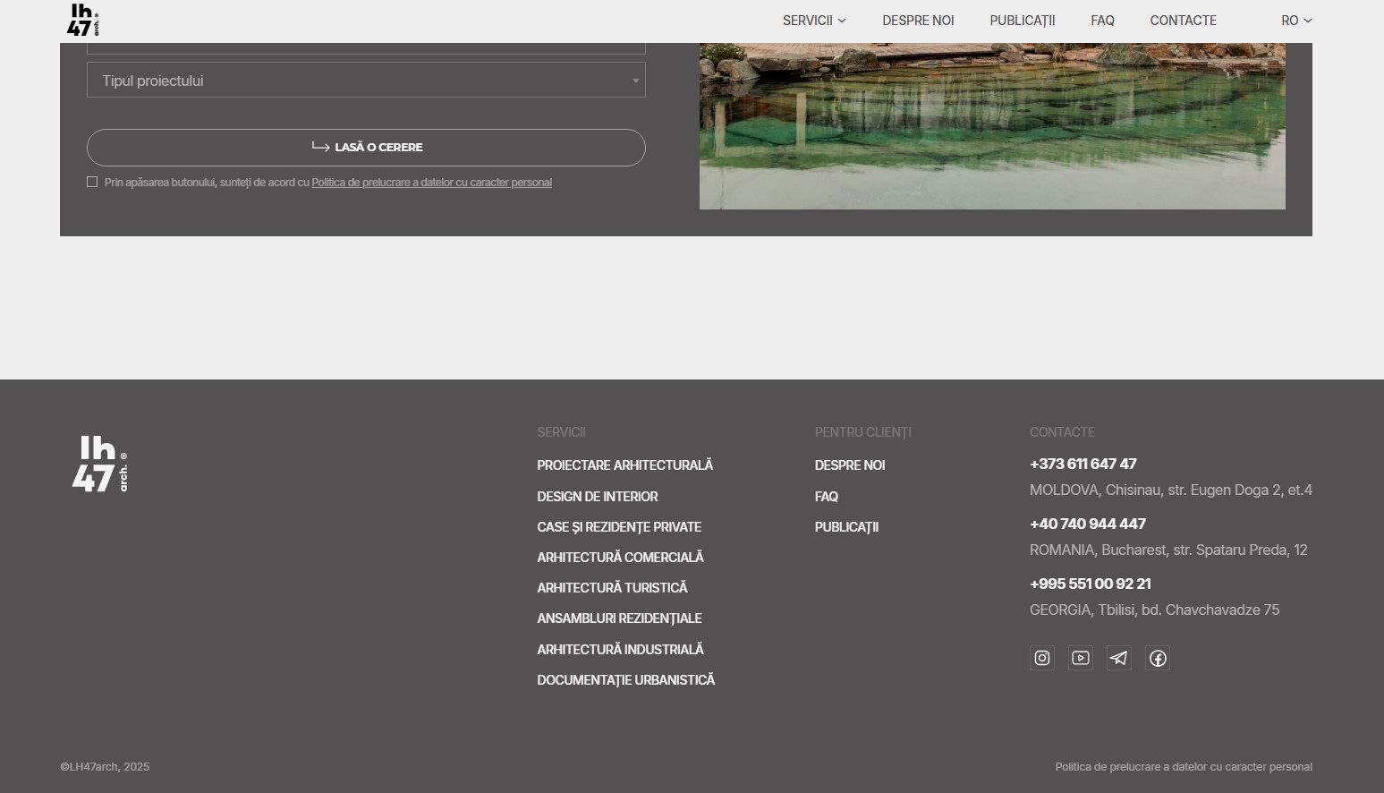Screen dimensions: 1384x793
Task: Select the Tbilisi address text
Action: (x=1154, y=610)
